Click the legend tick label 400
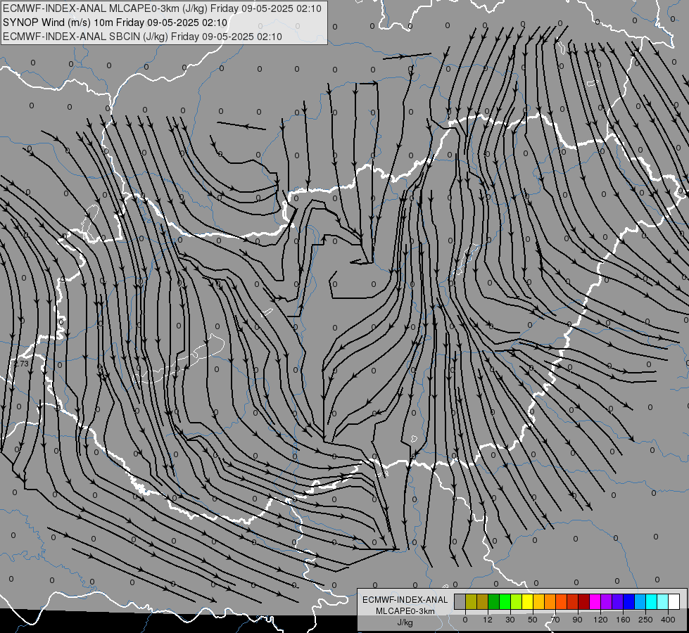The width and height of the screenshot is (689, 633). 668,620
